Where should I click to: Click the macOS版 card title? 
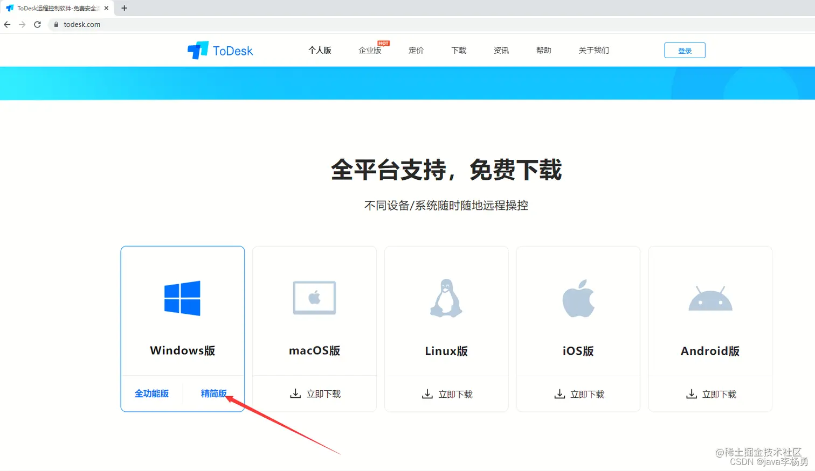[314, 350]
